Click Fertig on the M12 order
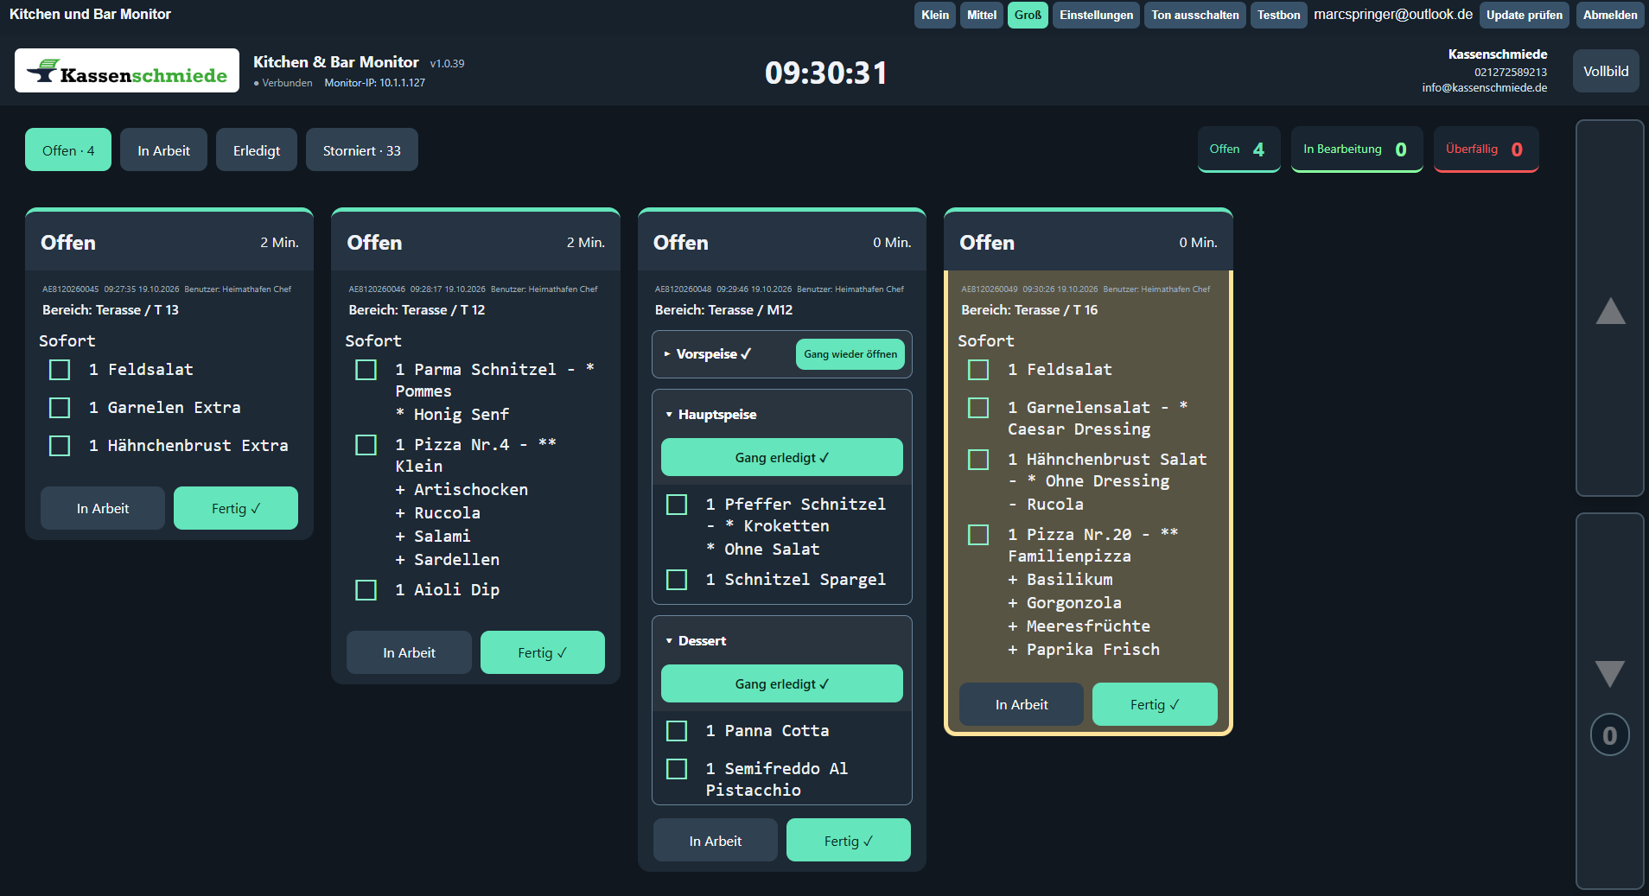 point(849,841)
